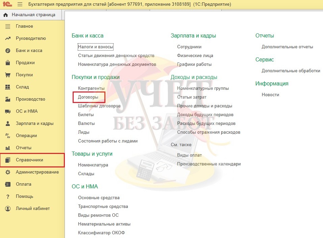Screen dimensions: 323x238
Task: Open Сотрудники under Зарплата и кадры
Action: (189, 47)
